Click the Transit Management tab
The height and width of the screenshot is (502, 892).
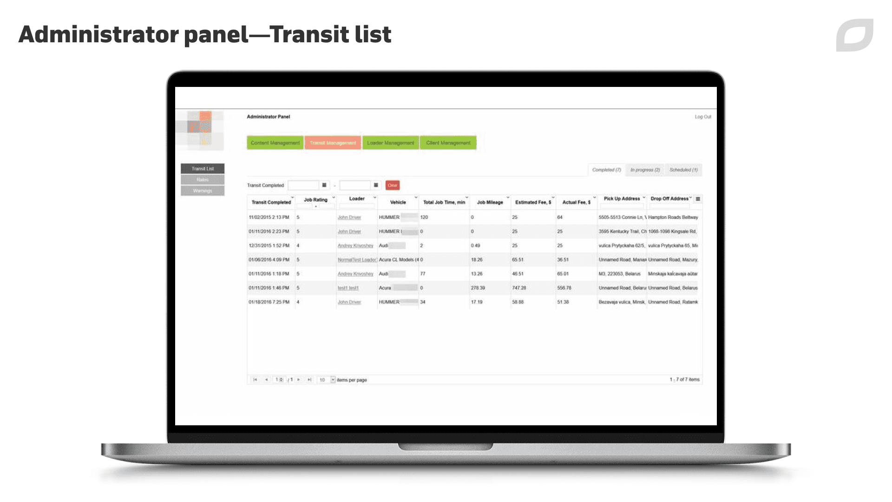point(333,142)
